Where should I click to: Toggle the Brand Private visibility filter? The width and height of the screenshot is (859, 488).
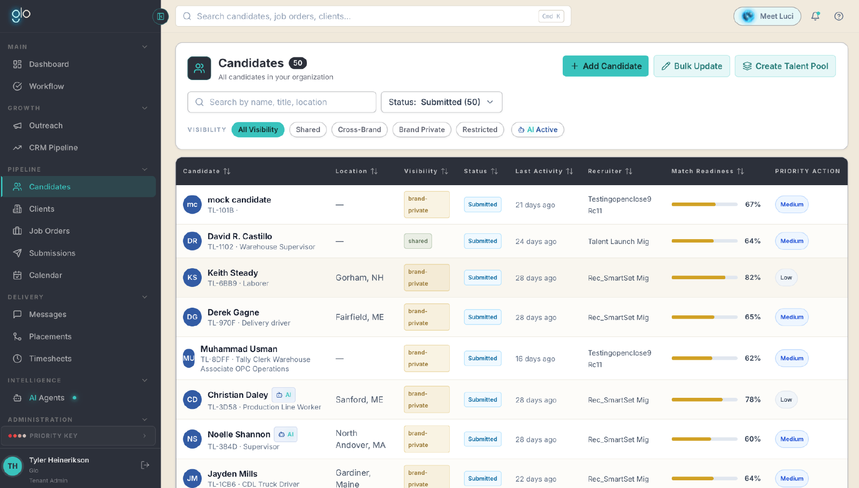[x=422, y=130]
